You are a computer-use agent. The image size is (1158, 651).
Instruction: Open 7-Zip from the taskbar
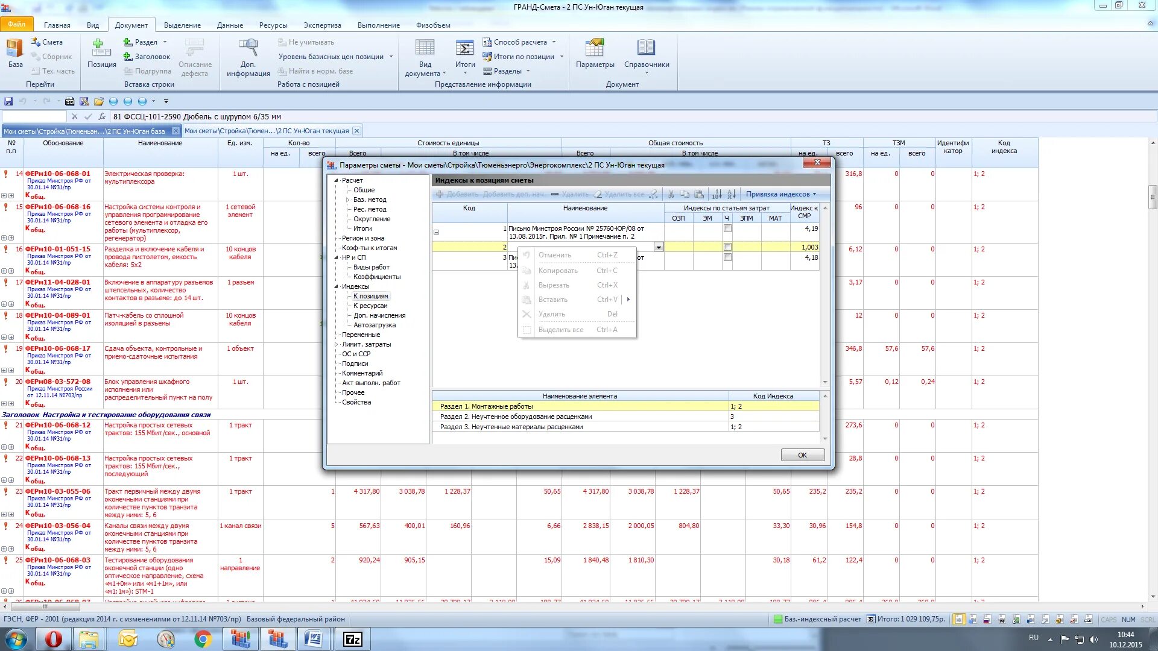352,639
